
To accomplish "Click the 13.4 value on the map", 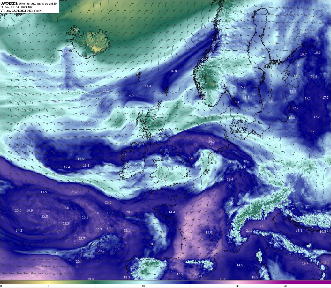I will coord(101,104).
